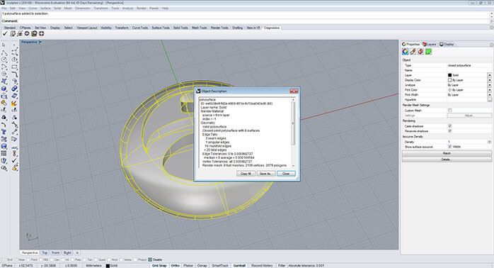
Task: Uncheck the Casts shadows checkbox
Action: click(450, 126)
